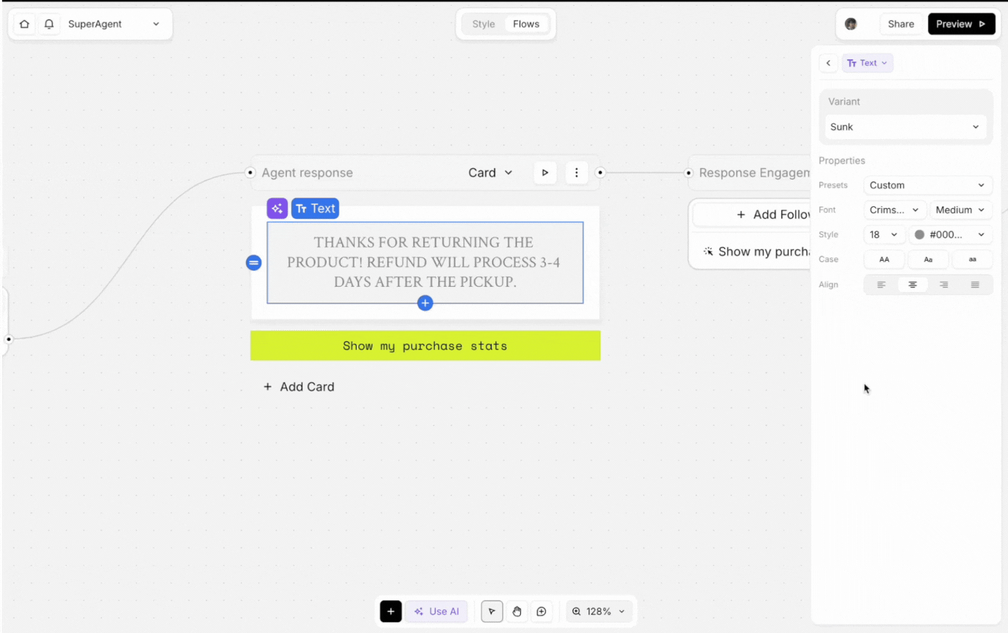
Task: Click the blue drag handle beside text block
Action: 254,263
